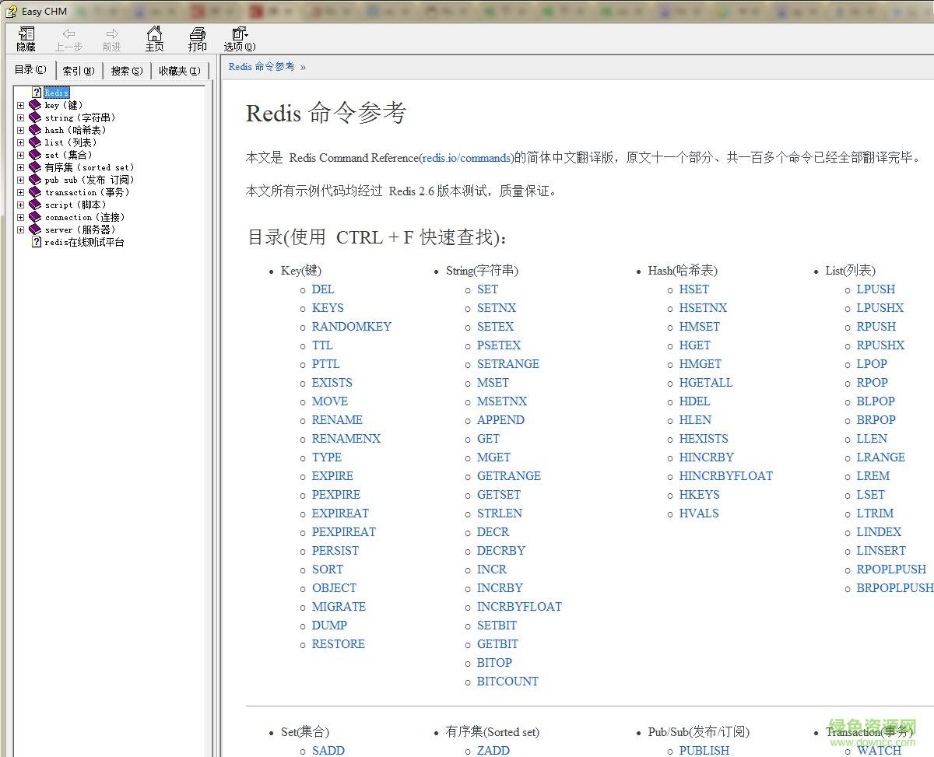Click the 主页 (Home) toolbar icon

tap(154, 37)
